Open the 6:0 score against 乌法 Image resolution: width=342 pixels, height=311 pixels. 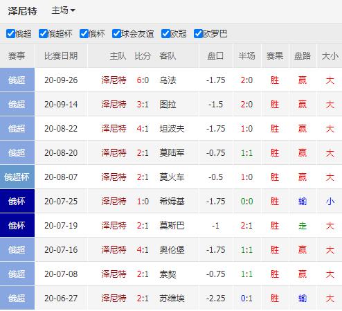143,80
